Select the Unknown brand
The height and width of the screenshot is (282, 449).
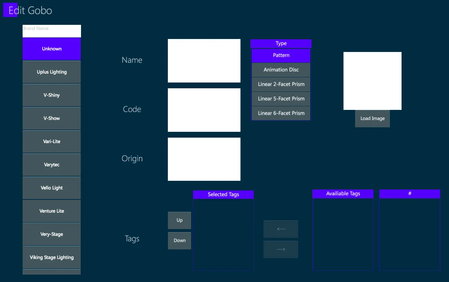click(x=52, y=49)
